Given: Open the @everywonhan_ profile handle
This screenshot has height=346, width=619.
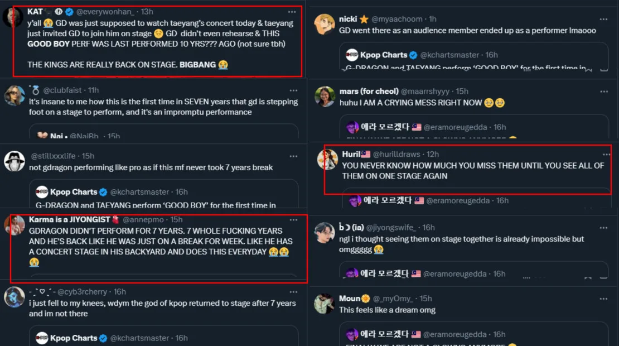Looking at the screenshot, I should (108, 12).
